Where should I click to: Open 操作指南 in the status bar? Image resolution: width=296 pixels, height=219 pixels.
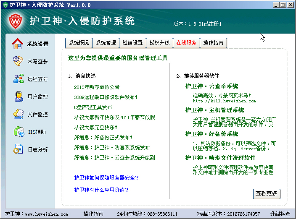[x=93, y=214]
